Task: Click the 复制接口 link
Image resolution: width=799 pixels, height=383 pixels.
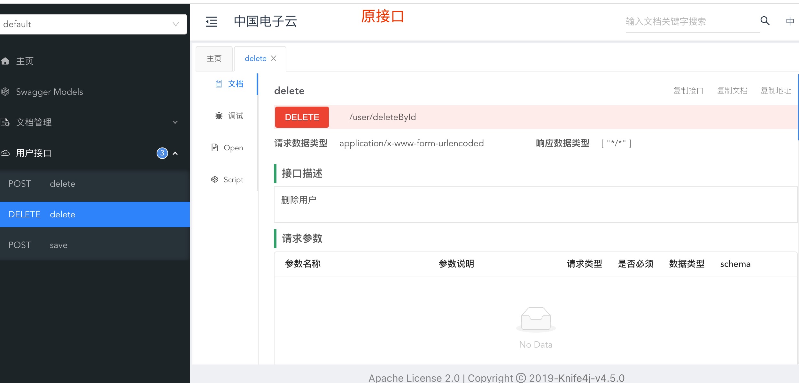Action: pyautogui.click(x=688, y=91)
